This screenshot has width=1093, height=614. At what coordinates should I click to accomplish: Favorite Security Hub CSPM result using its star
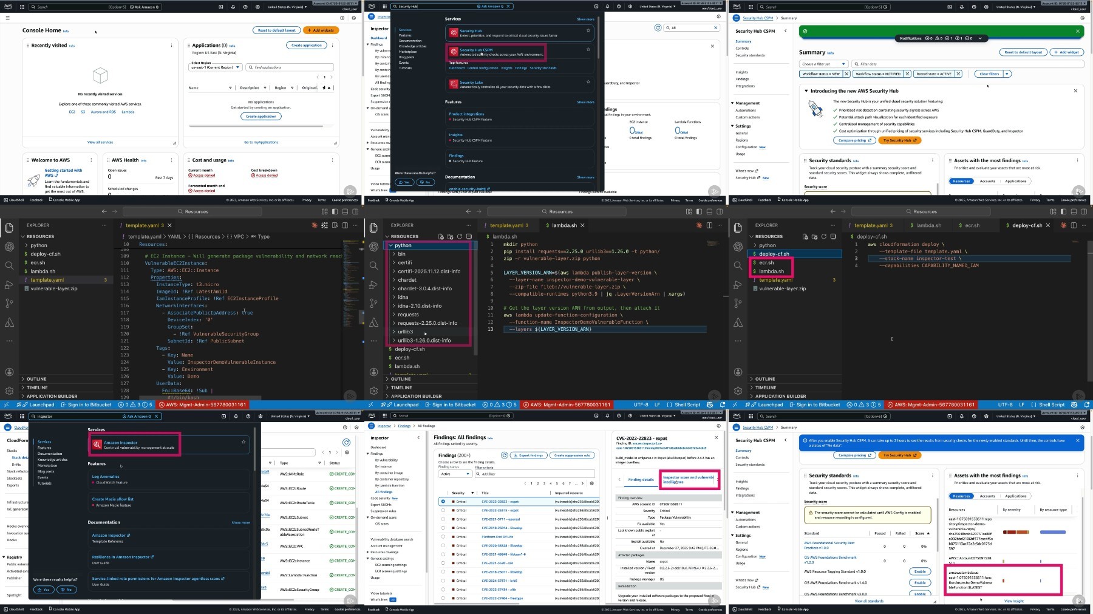[588, 49]
